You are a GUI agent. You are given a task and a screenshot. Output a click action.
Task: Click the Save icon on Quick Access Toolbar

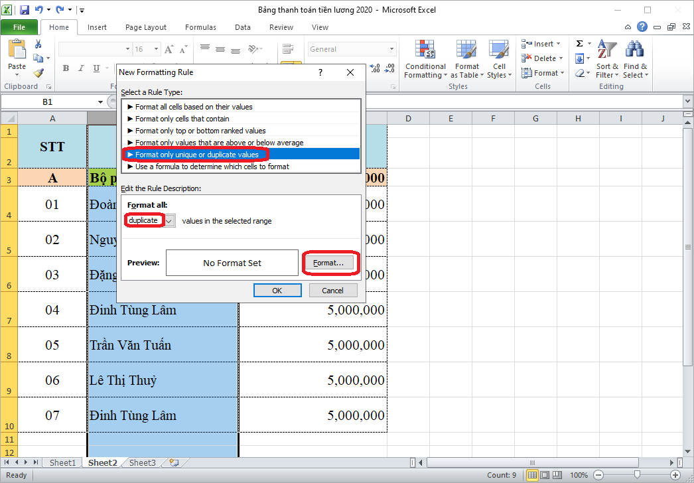23,8
